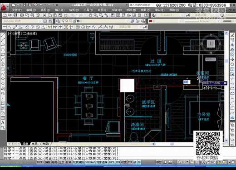Select the Circle draw tool

[3, 64]
